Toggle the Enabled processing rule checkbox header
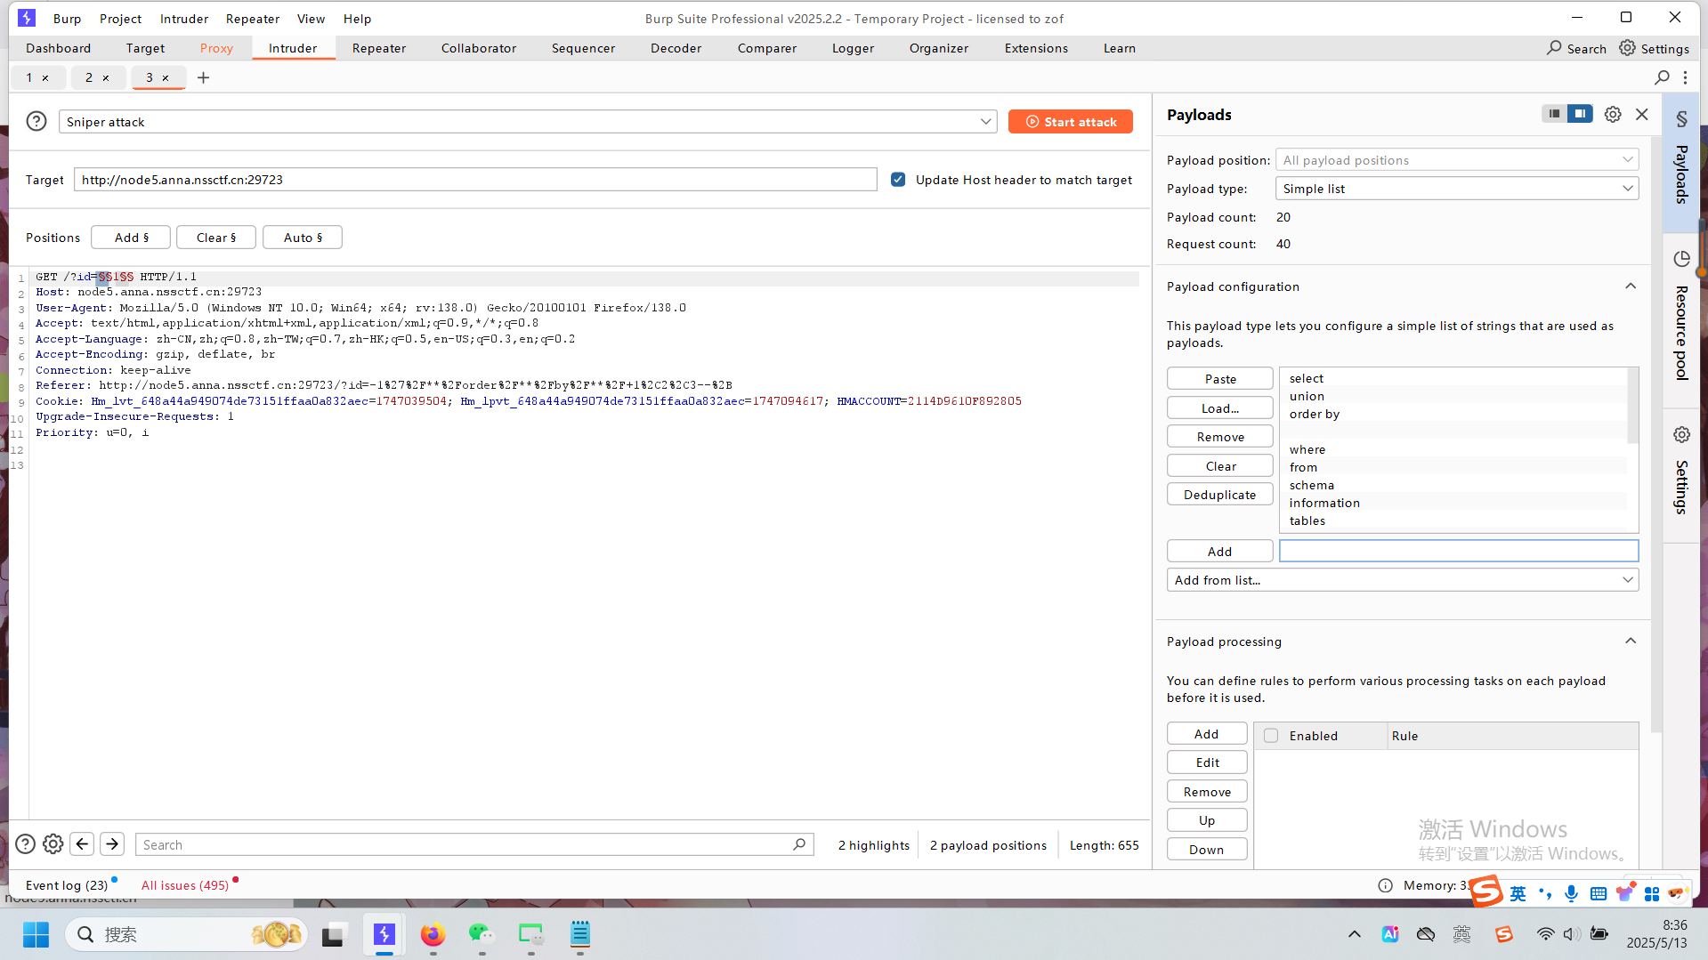 (x=1271, y=736)
